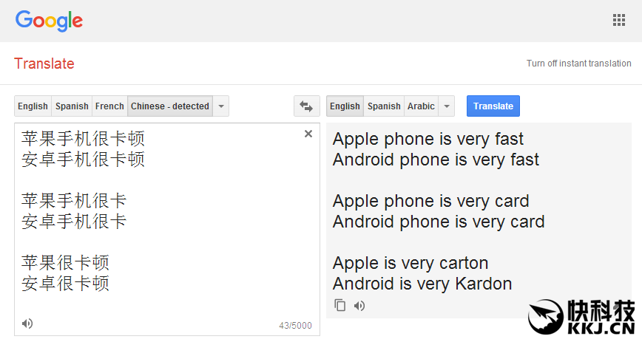
Task: Click the Google logo
Action: pos(49,21)
